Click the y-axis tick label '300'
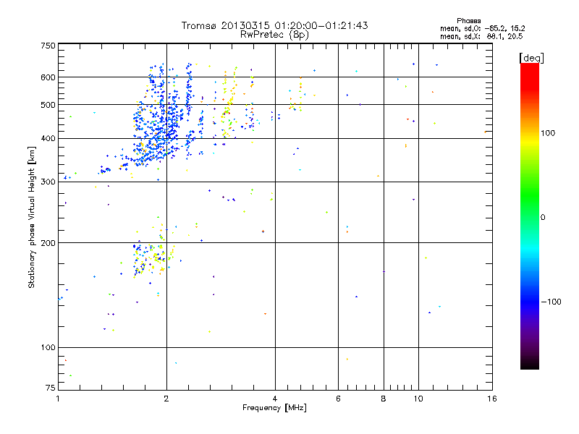This screenshot has width=579, height=434. tap(48, 182)
